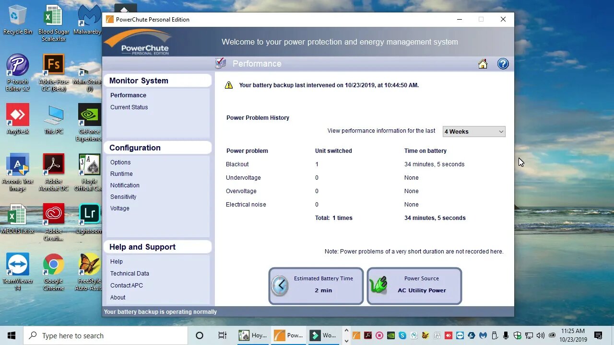
Task: Click the Windows Start button
Action: coord(12,335)
